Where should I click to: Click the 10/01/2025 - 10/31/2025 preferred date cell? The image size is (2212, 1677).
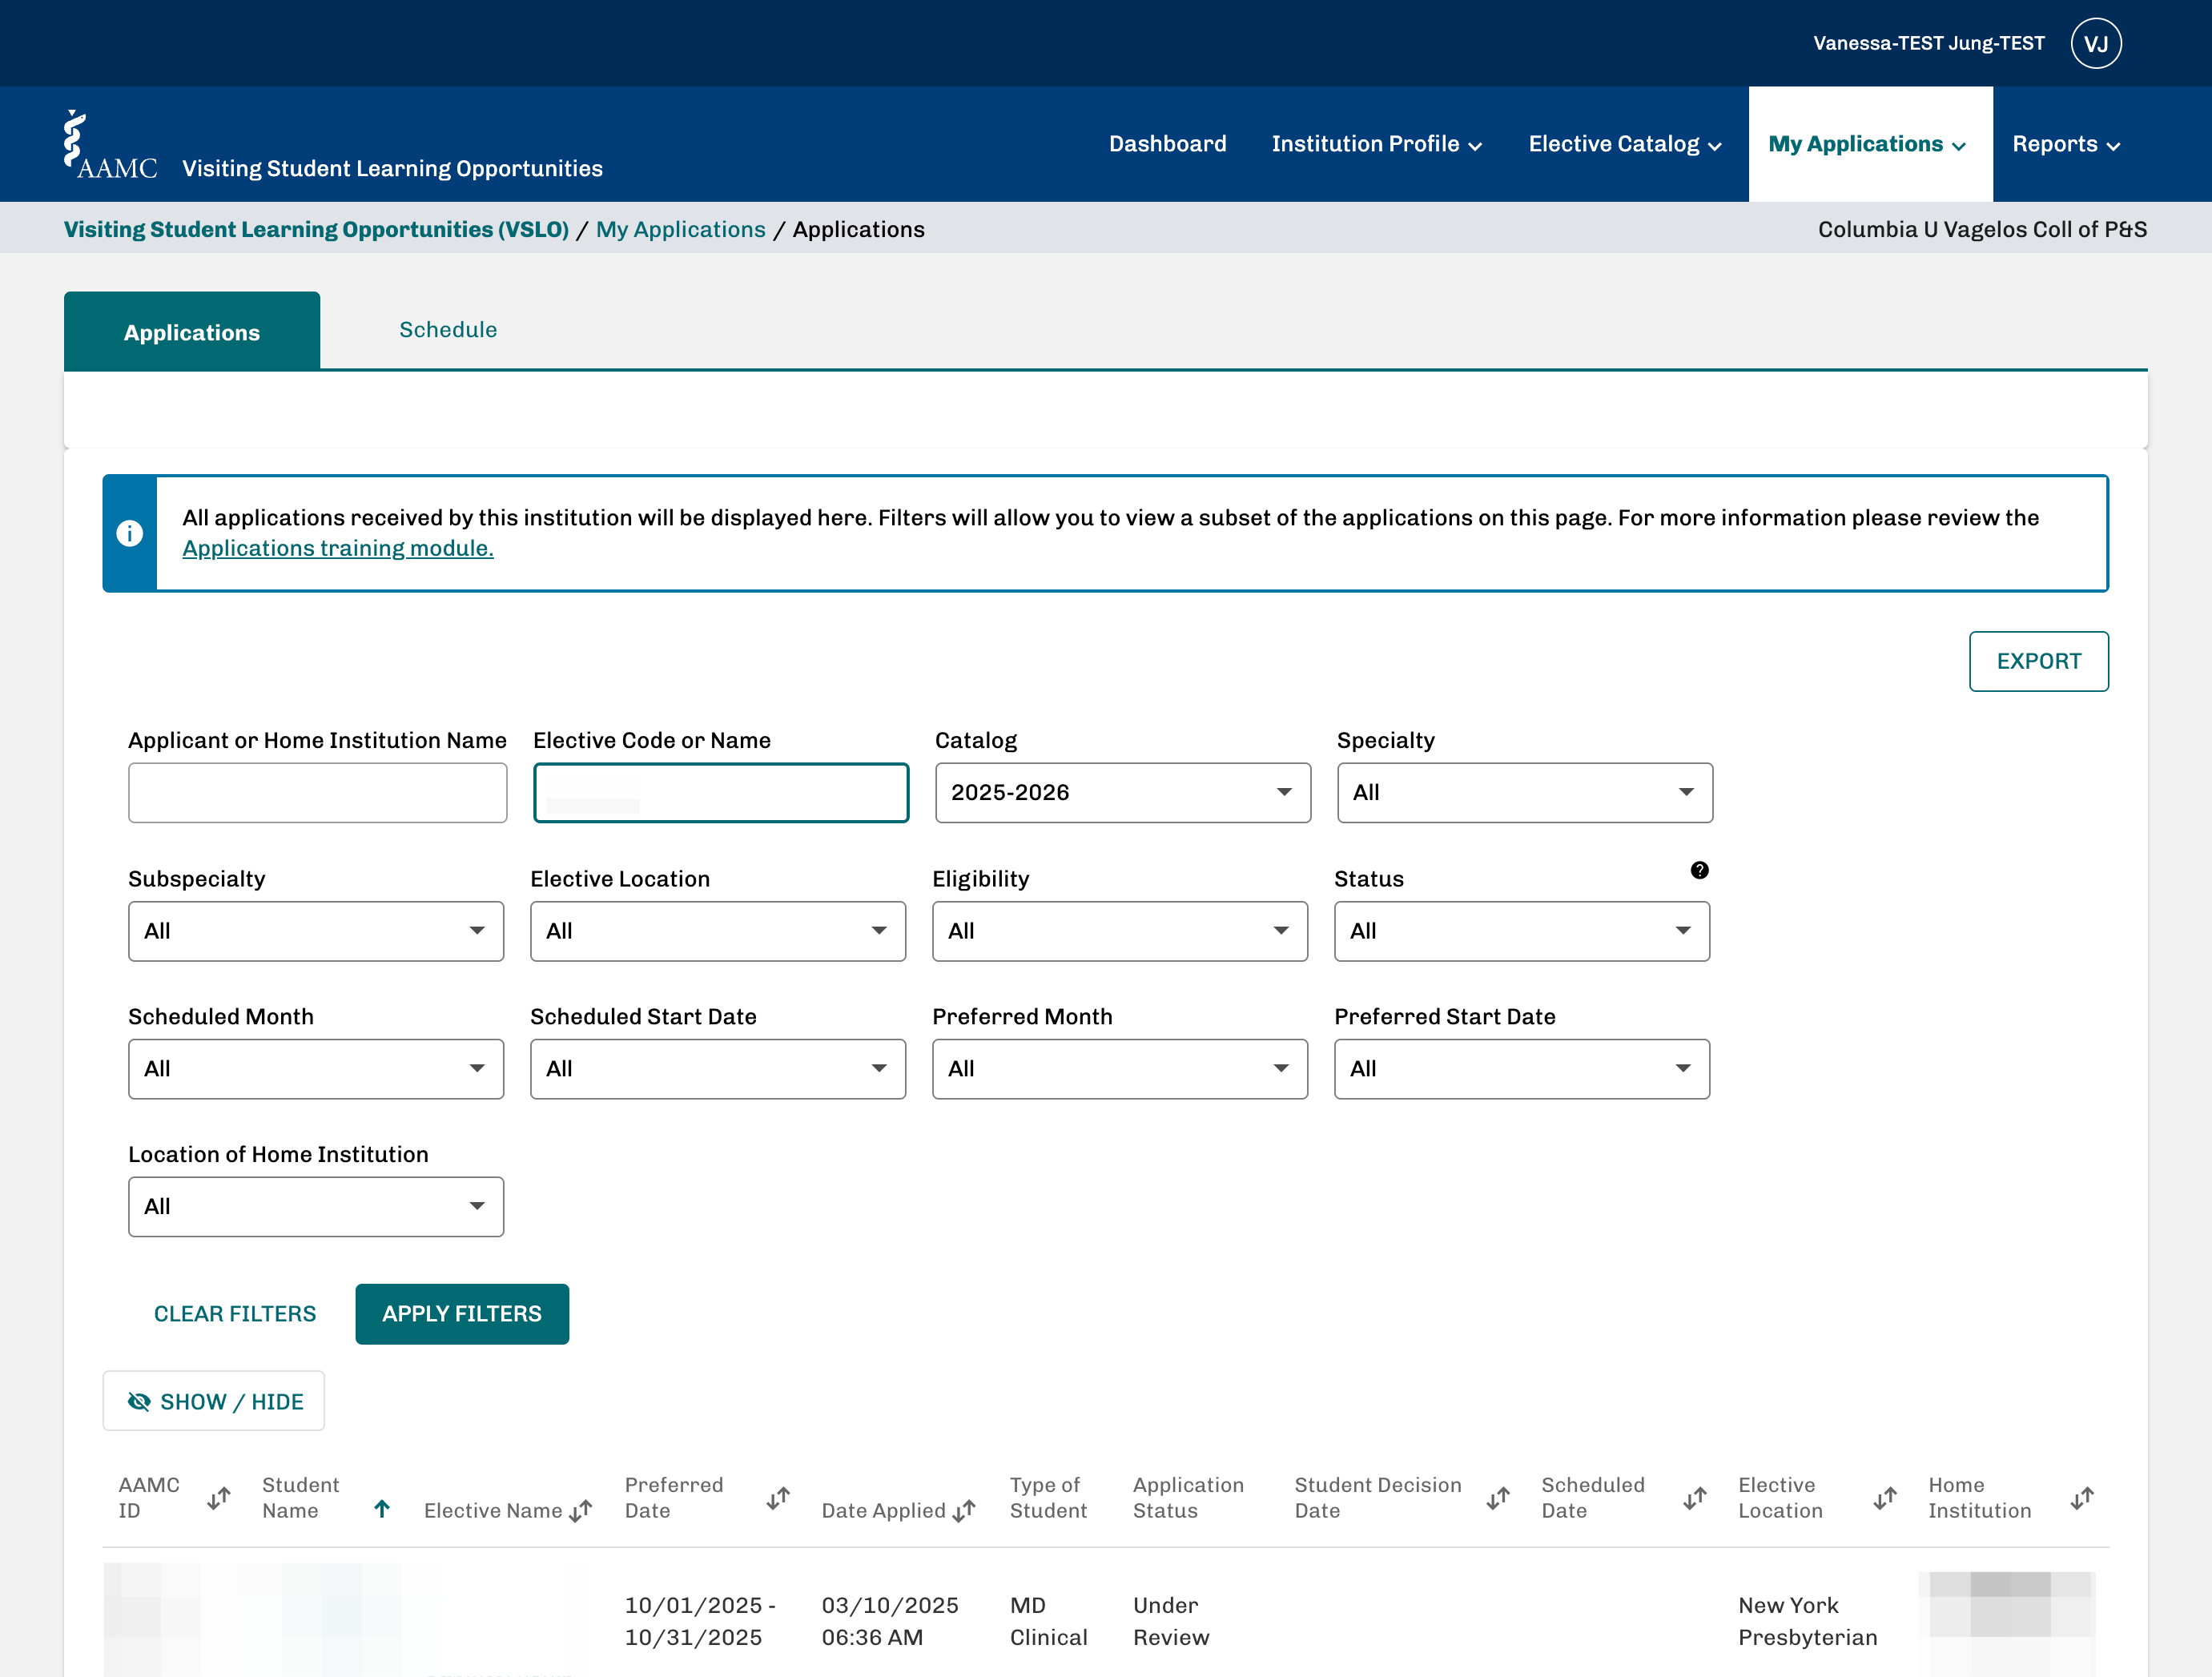pyautogui.click(x=700, y=1621)
